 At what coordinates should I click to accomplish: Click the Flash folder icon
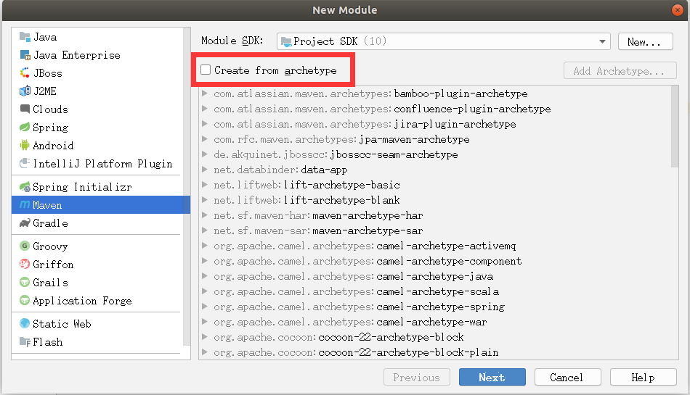coord(25,342)
